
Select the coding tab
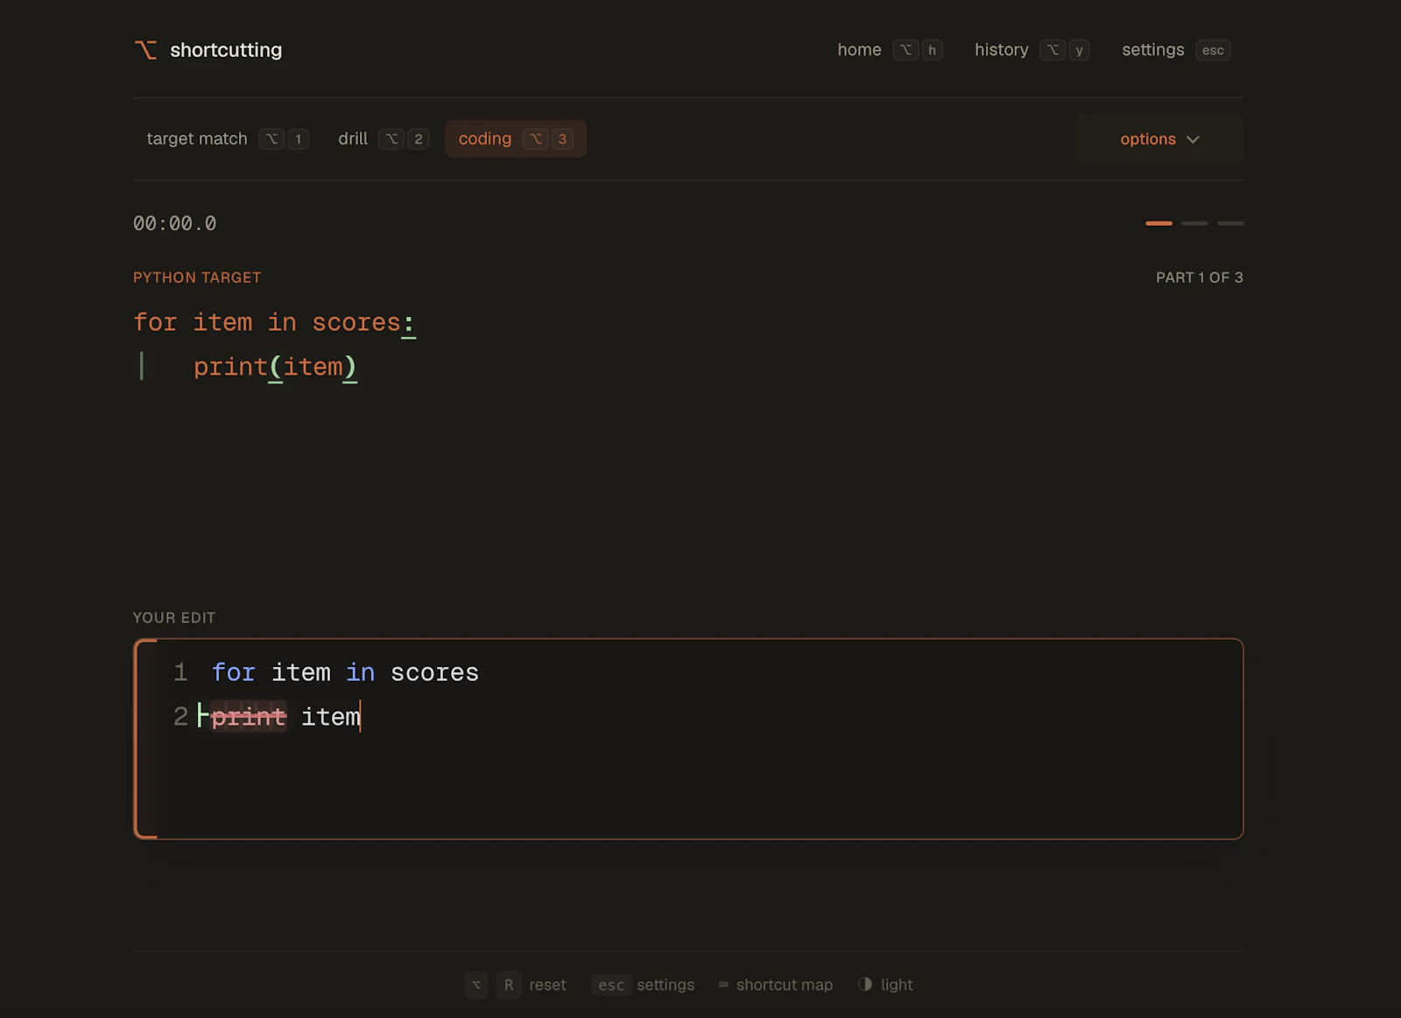coord(516,138)
